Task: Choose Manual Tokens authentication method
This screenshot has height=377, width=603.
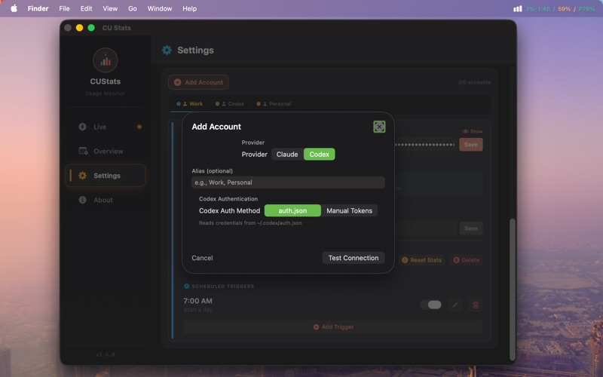Action: click(x=349, y=211)
